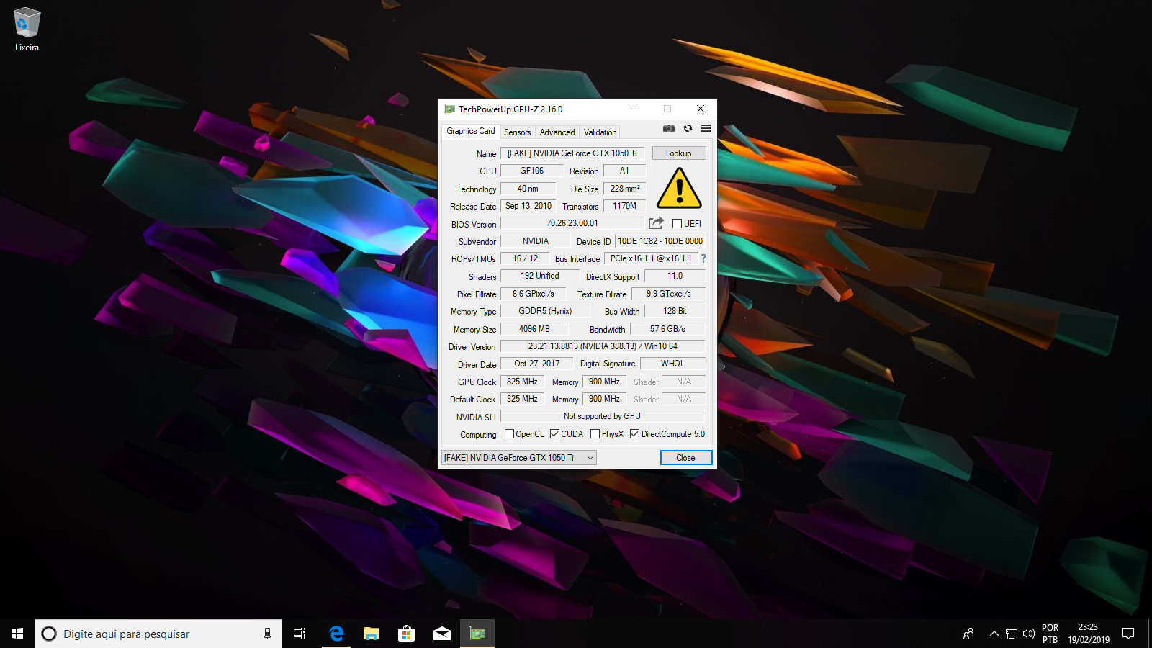Click the Bandwidth value 57.6 GB/s

coord(667,329)
